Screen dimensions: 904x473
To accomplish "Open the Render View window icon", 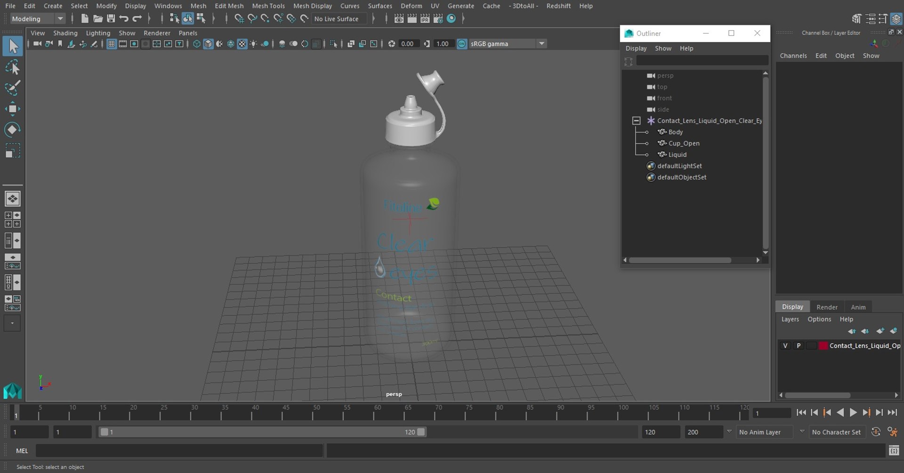I will 399,18.
